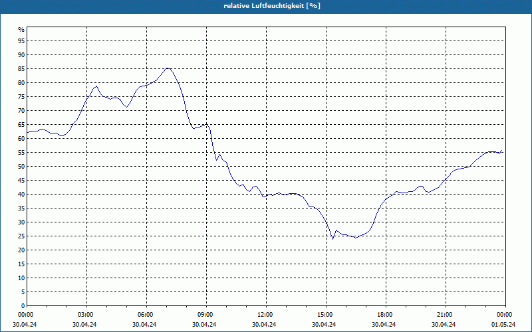Choose the '18:00' time label
Image resolution: width=532 pixels, height=332 pixels.
[x=384, y=315]
